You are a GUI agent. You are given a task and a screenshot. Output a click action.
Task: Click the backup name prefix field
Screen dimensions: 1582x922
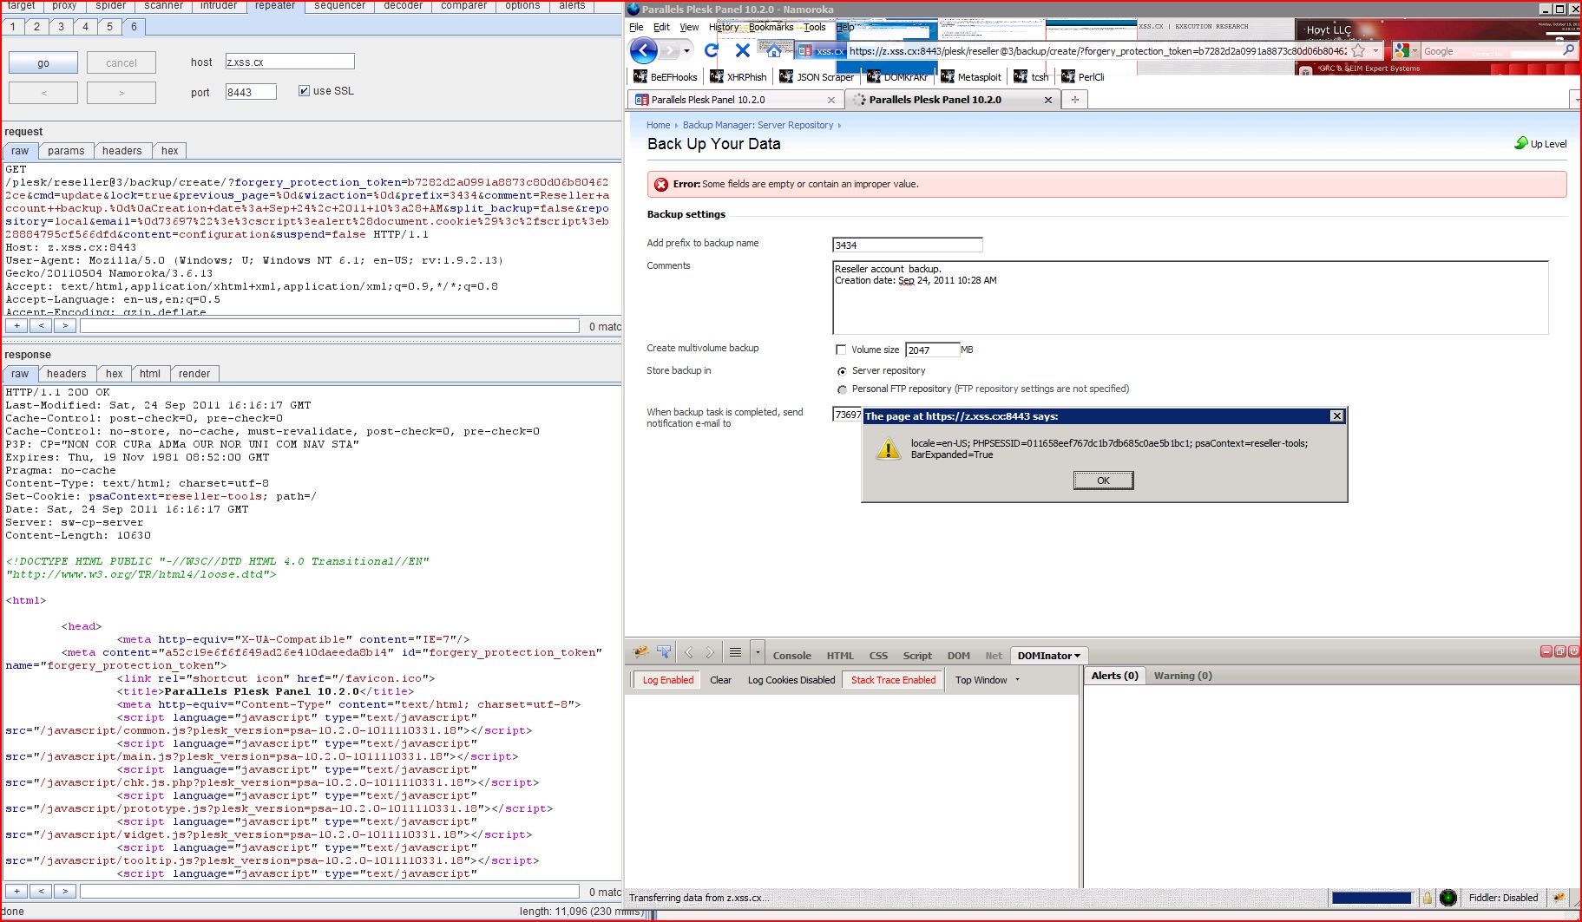(907, 245)
